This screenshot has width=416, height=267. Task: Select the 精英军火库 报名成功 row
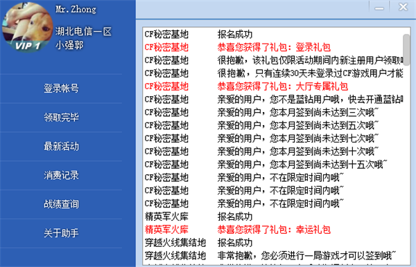click(273, 217)
